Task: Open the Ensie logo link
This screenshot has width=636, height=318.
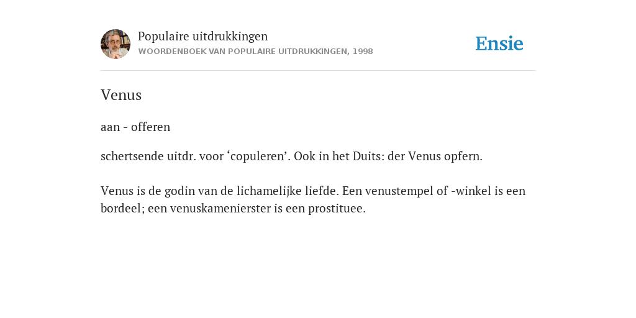Action: tap(499, 43)
